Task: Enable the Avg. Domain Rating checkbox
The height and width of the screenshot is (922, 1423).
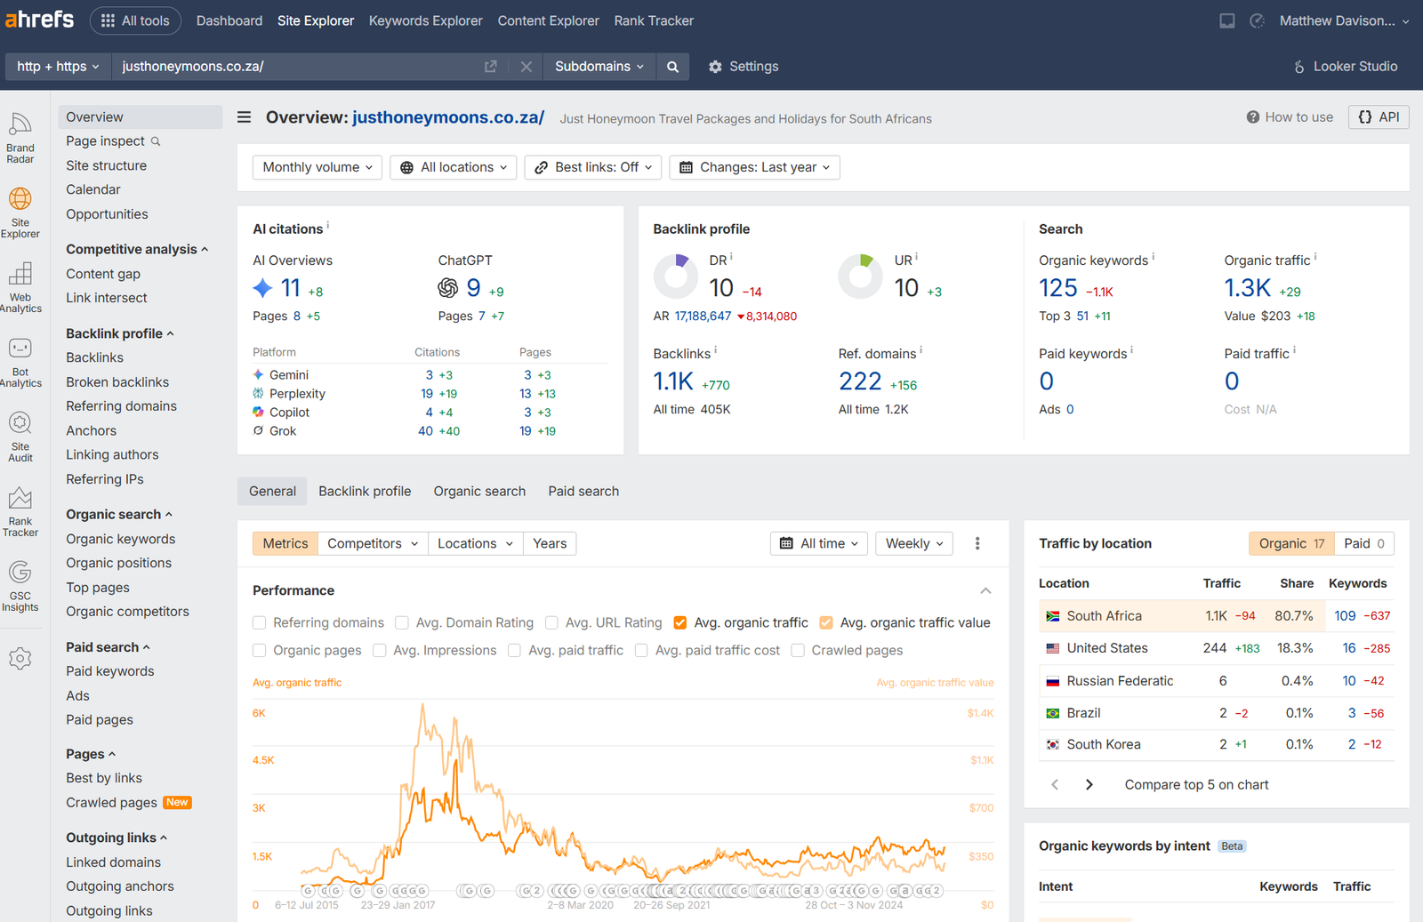Action: point(402,622)
